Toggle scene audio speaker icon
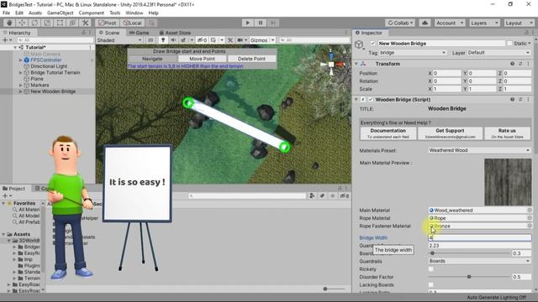This screenshot has width=538, height=302. point(173,40)
